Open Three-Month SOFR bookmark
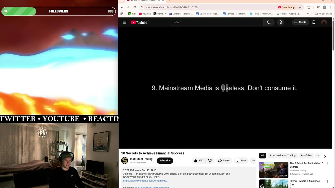The height and width of the screenshot is (188, 335). (x=261, y=14)
